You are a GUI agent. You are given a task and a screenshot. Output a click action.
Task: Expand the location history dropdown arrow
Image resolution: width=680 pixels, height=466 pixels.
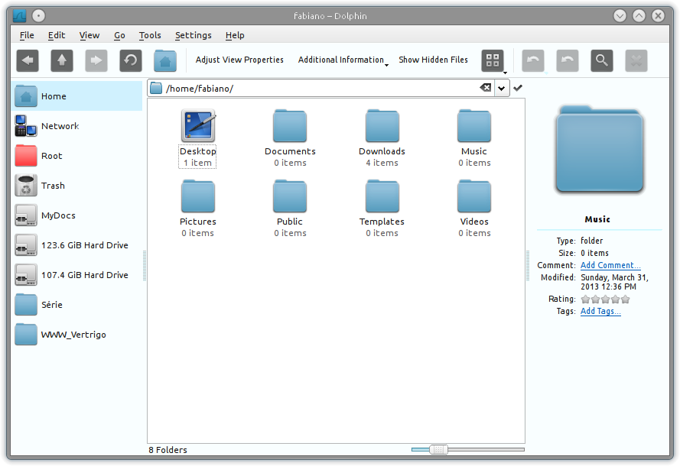tap(501, 89)
